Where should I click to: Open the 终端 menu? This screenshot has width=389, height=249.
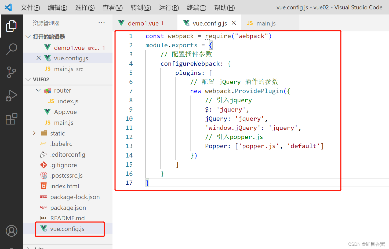click(x=196, y=8)
